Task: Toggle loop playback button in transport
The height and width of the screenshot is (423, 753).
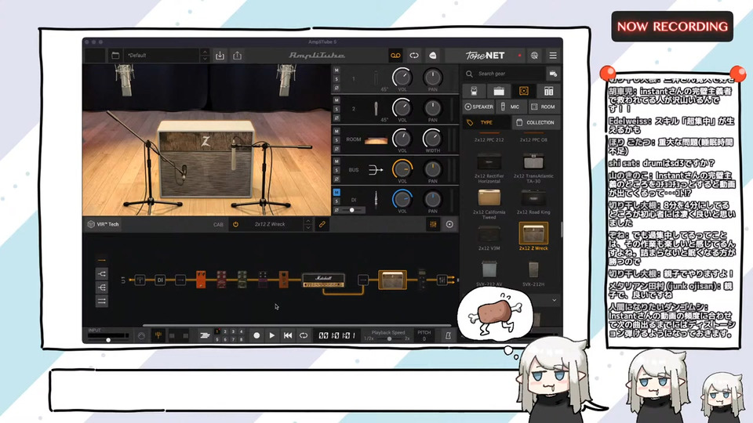Action: 304,336
